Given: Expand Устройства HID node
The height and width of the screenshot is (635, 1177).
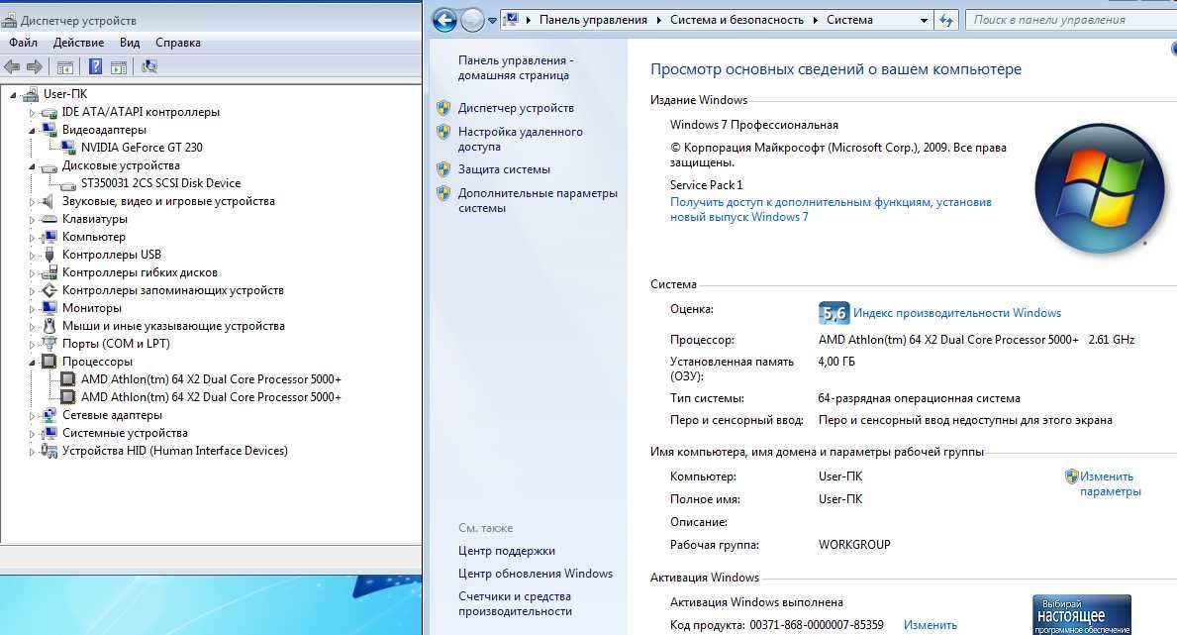Looking at the screenshot, I should [33, 452].
